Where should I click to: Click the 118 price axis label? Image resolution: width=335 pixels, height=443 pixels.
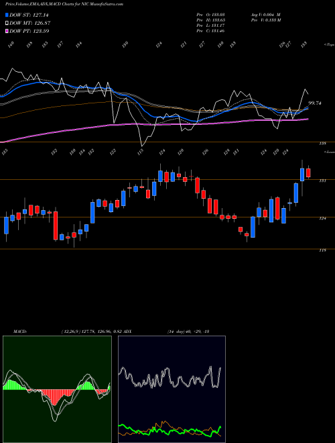(x=322, y=250)
